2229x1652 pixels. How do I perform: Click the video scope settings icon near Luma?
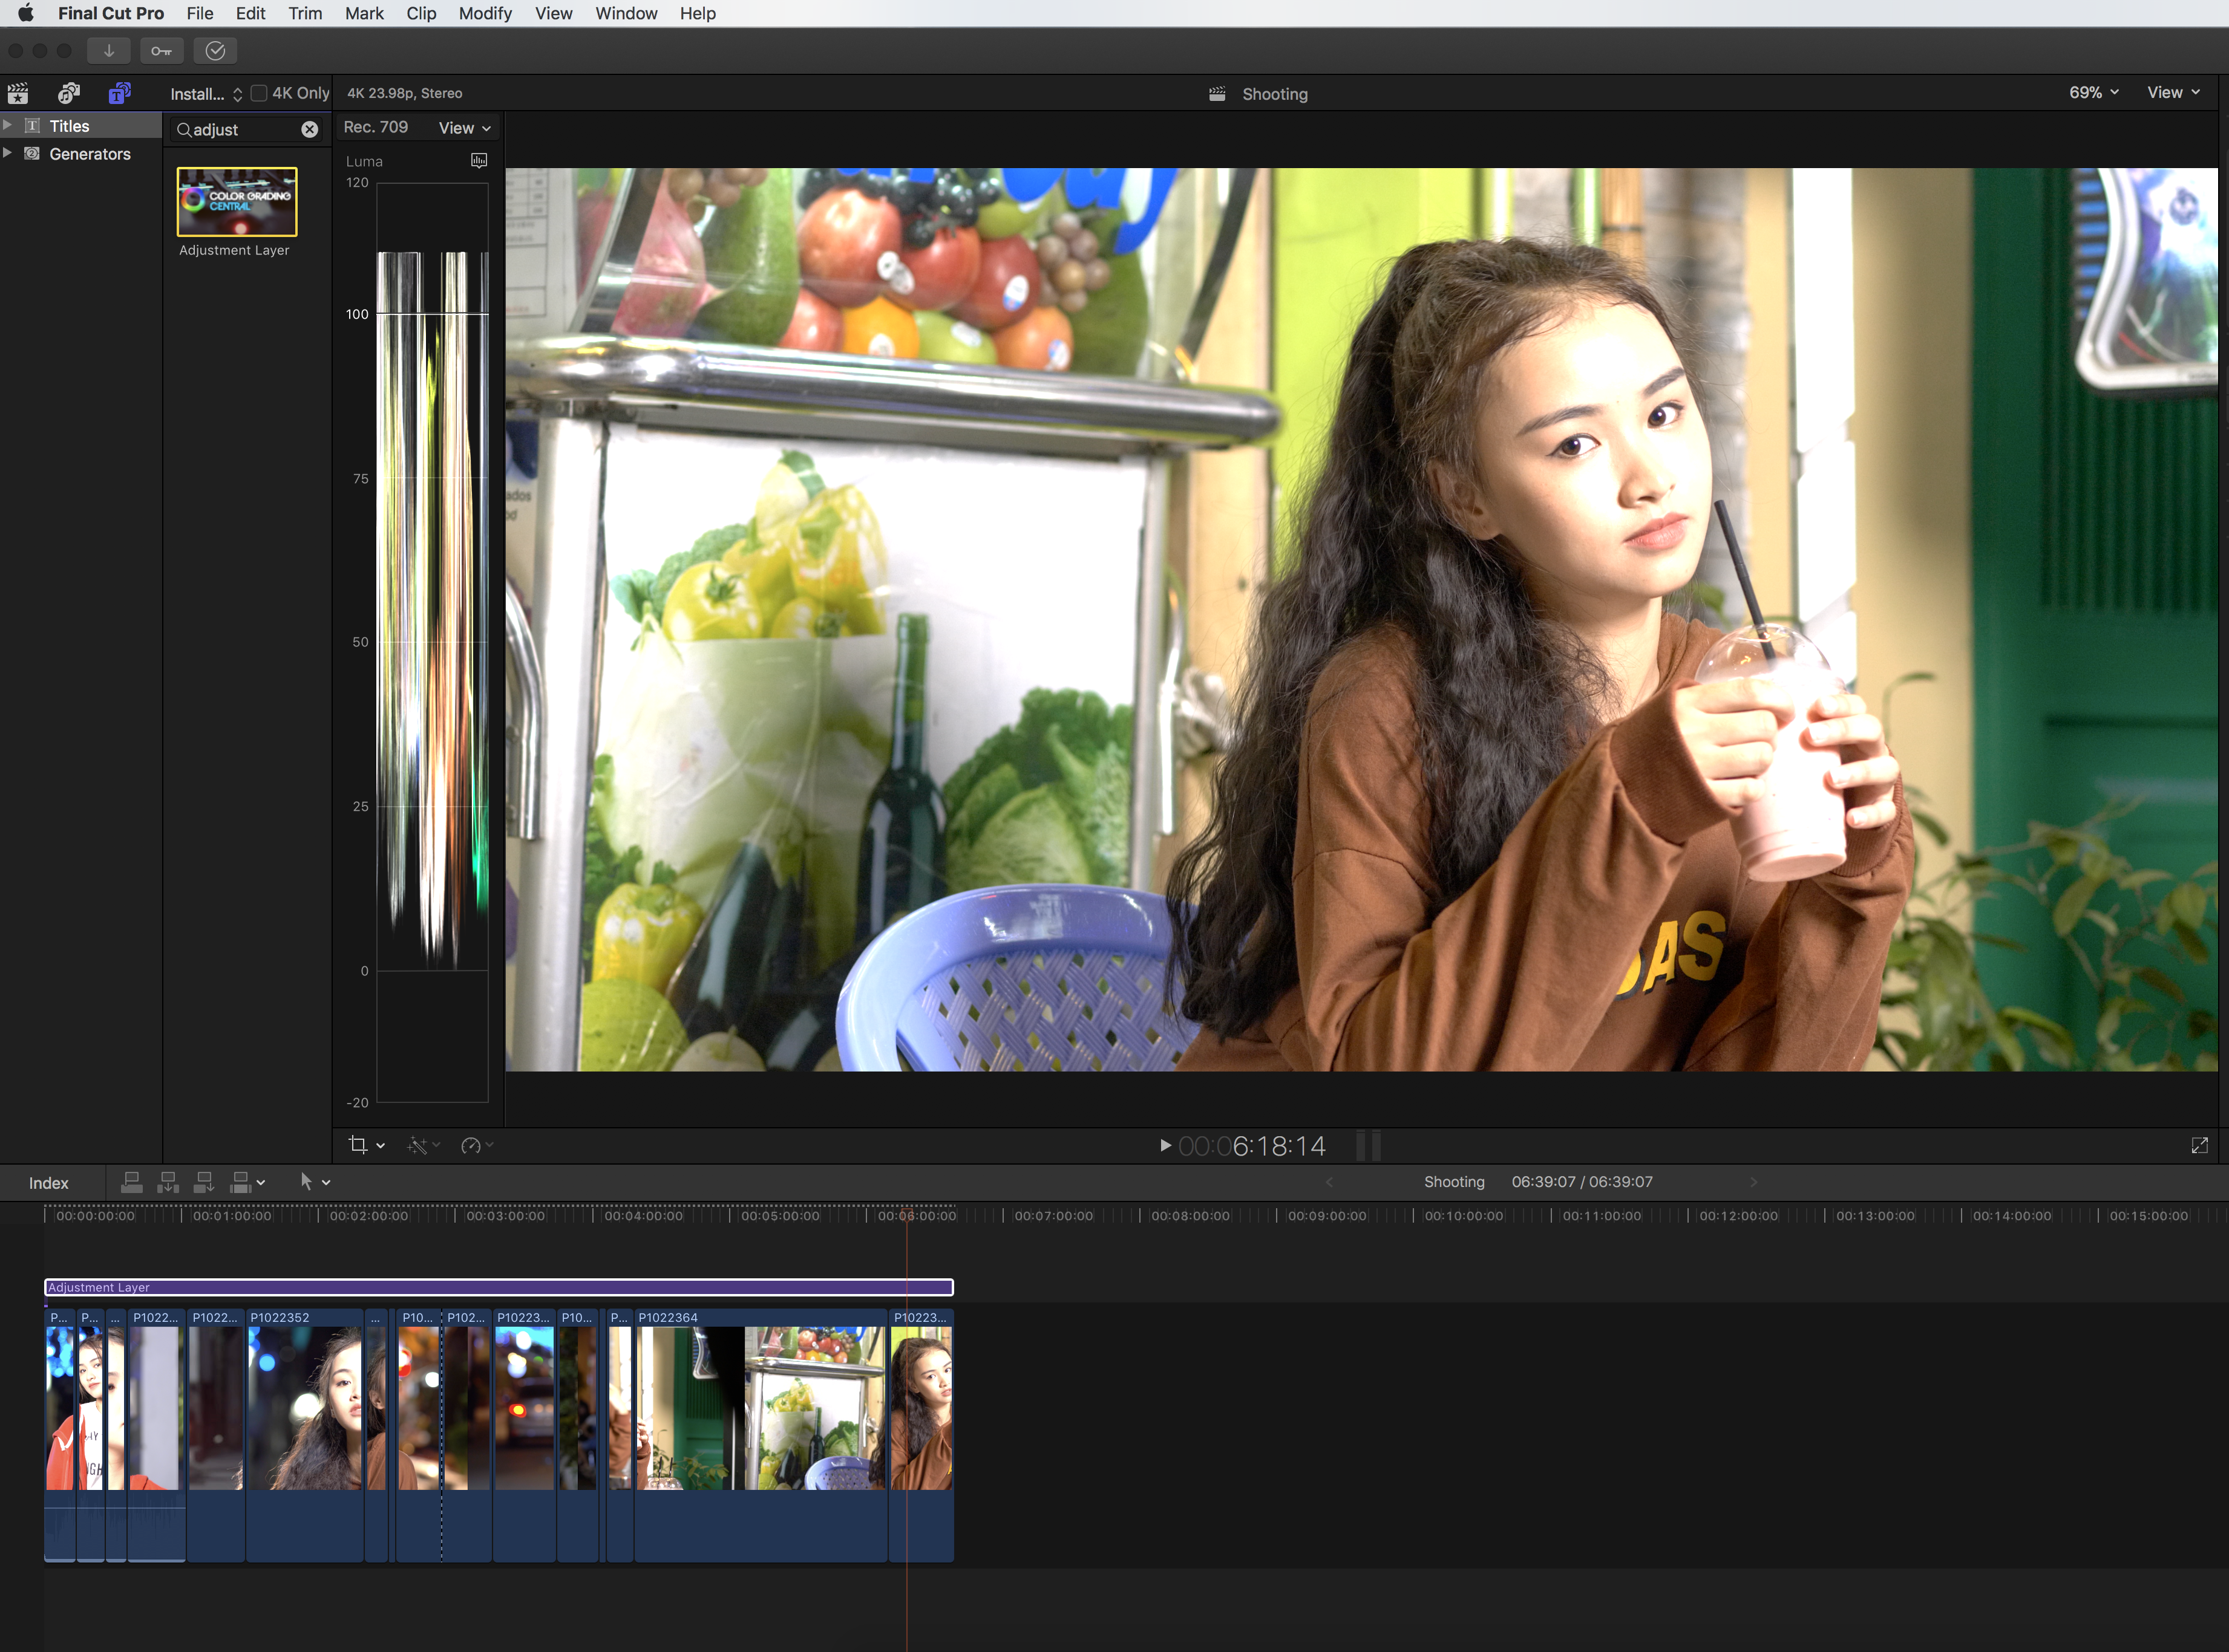(x=479, y=161)
